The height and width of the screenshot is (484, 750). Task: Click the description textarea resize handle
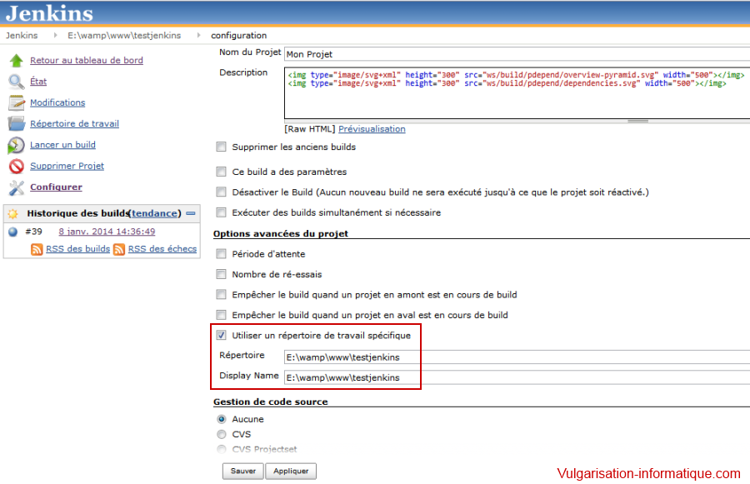click(637, 122)
